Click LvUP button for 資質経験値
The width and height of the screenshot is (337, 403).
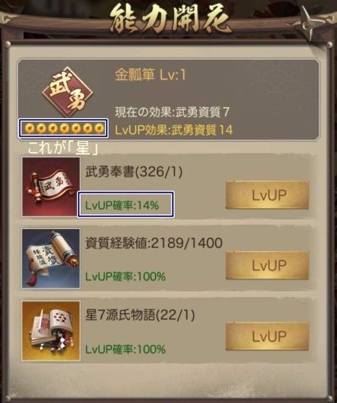267,266
